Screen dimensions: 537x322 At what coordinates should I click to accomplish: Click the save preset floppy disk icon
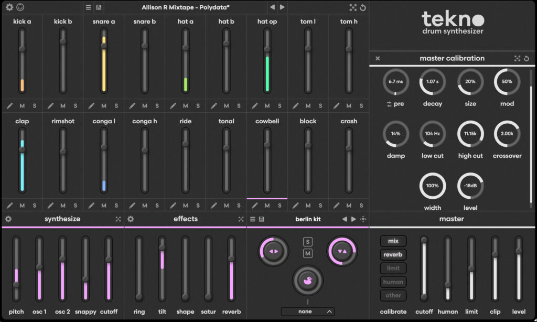pyautogui.click(x=99, y=7)
